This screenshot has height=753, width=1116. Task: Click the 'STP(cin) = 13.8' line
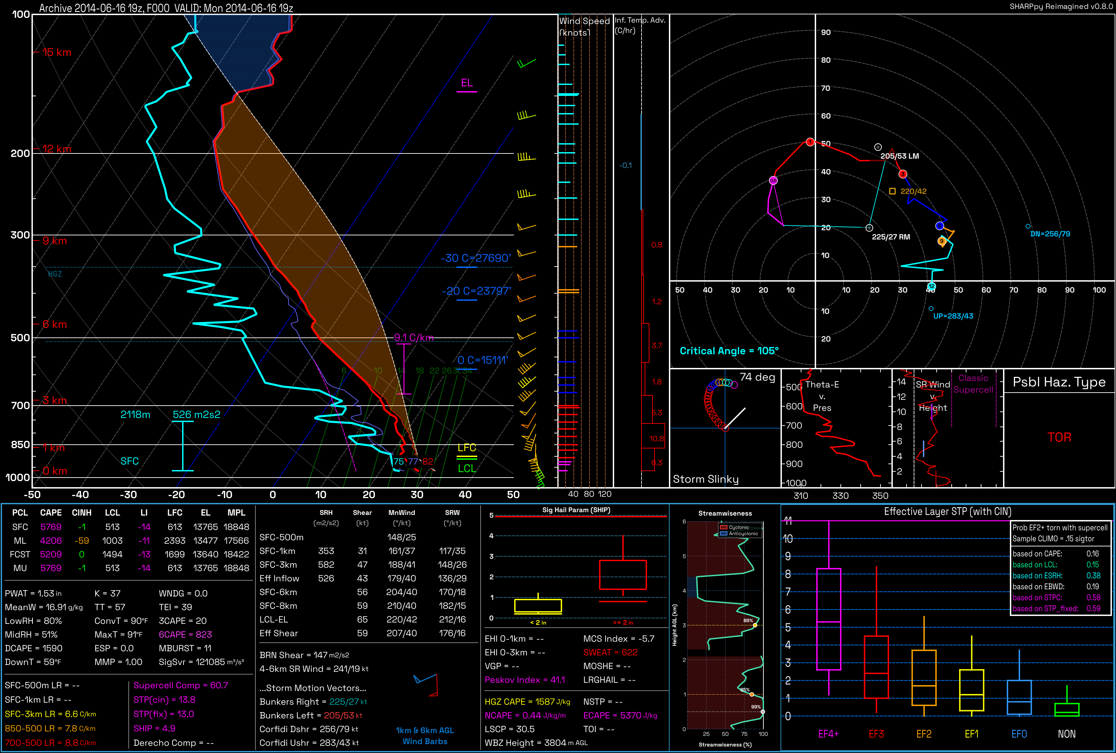coord(164,700)
